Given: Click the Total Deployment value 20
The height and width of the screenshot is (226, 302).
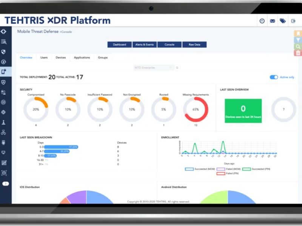Looking at the screenshot, I should click(52, 77).
